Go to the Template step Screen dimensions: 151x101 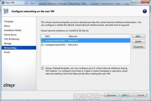tap(9, 22)
